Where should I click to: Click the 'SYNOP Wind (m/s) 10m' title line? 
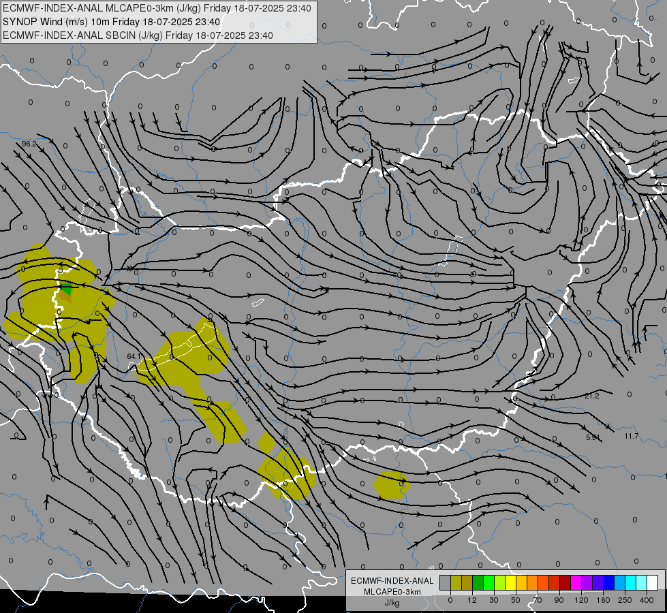112,22
